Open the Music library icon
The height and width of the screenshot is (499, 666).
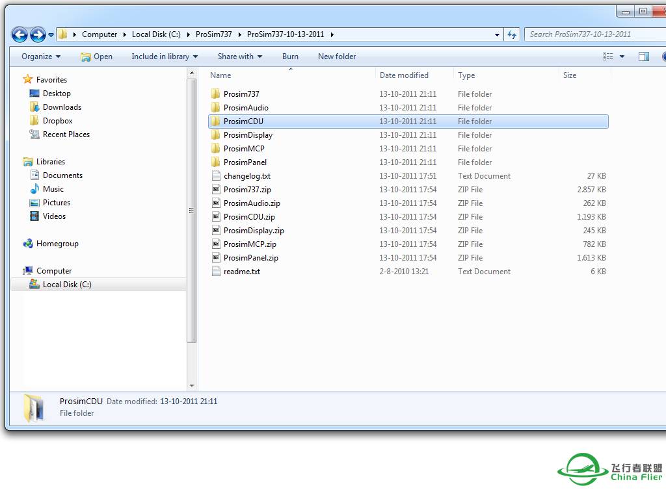pyautogui.click(x=34, y=189)
